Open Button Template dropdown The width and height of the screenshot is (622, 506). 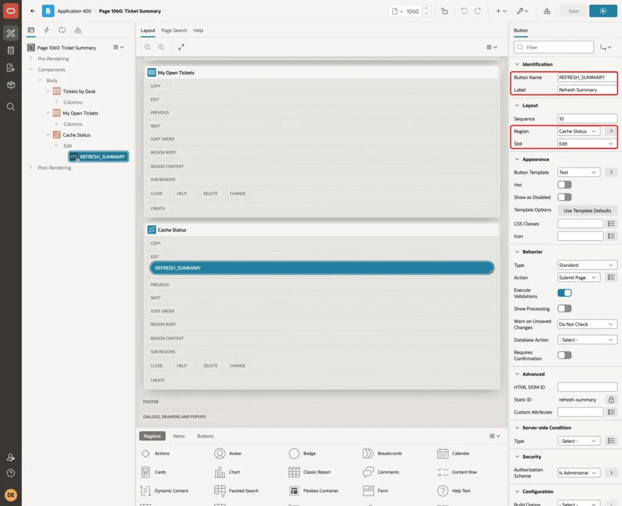pos(578,172)
